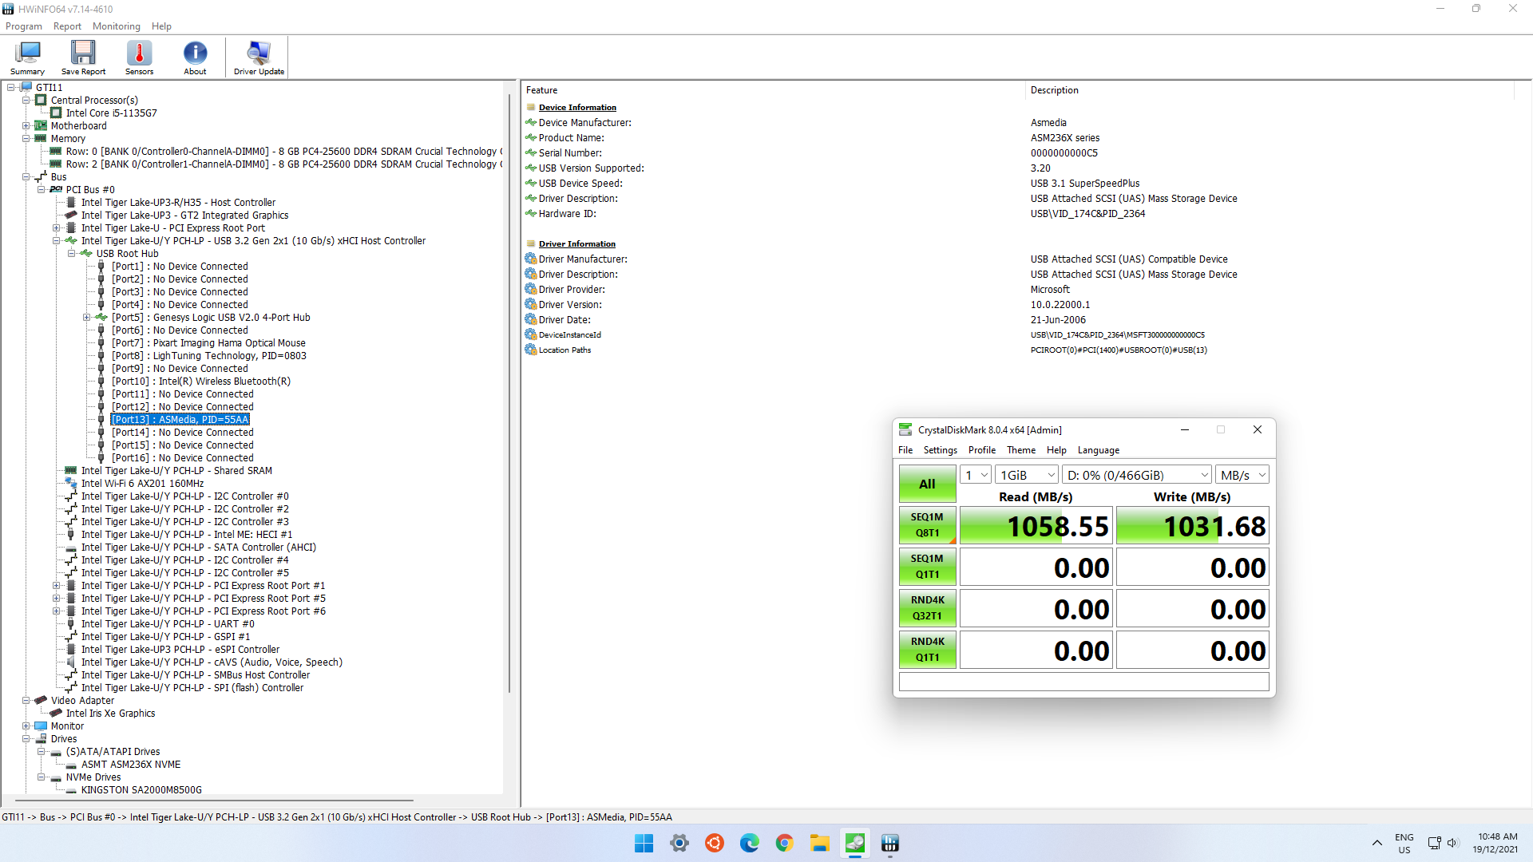Run the SEQ1M Q1T1 test button
This screenshot has height=862, width=1533.
(927, 567)
